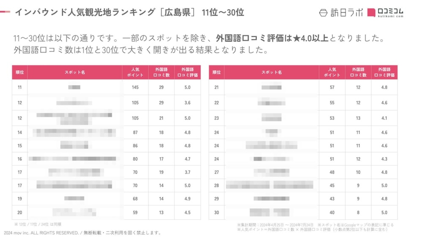Click the 145 popularity points cell

click(x=135, y=87)
